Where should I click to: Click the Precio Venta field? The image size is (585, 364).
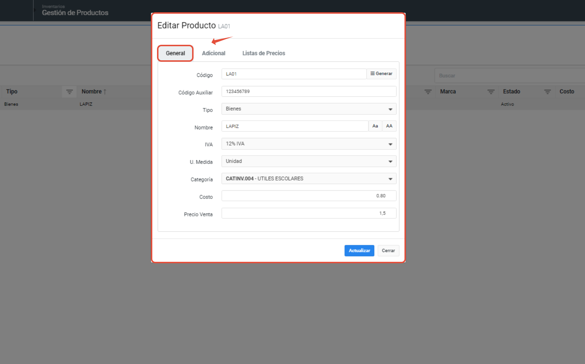[x=309, y=213]
